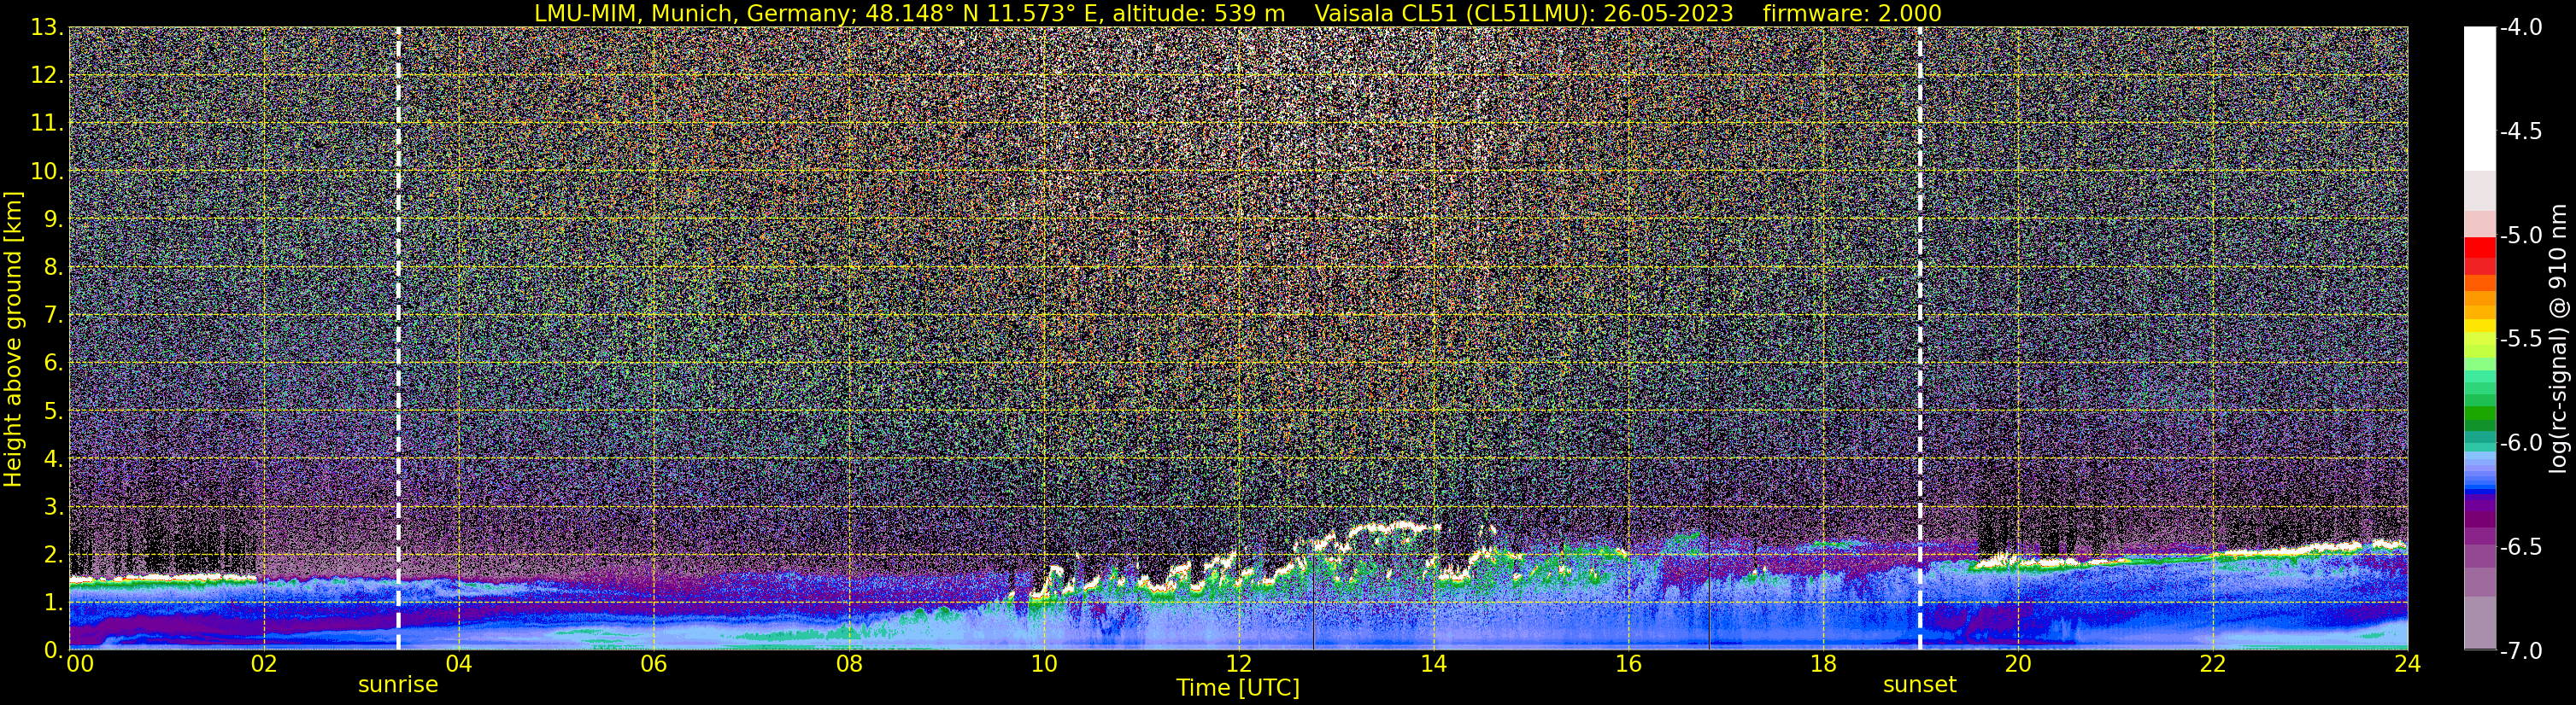Click the "18" time axis tick label

pyautogui.click(x=1823, y=664)
